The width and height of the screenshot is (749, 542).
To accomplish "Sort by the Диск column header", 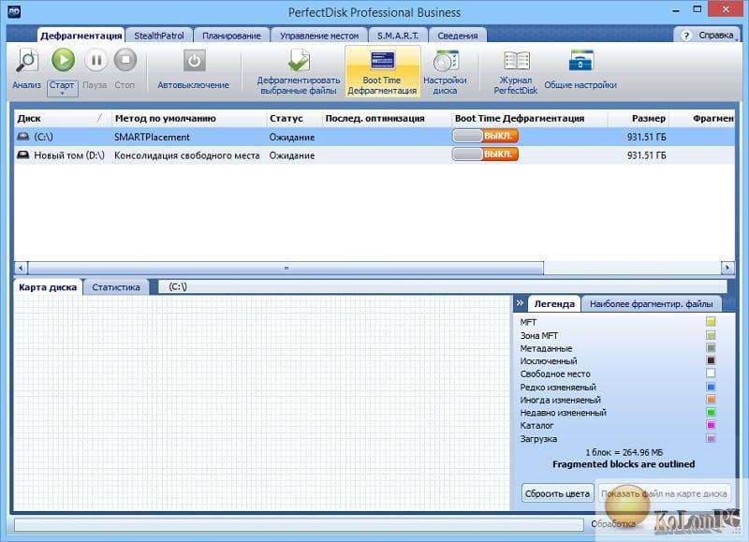I will (x=63, y=119).
